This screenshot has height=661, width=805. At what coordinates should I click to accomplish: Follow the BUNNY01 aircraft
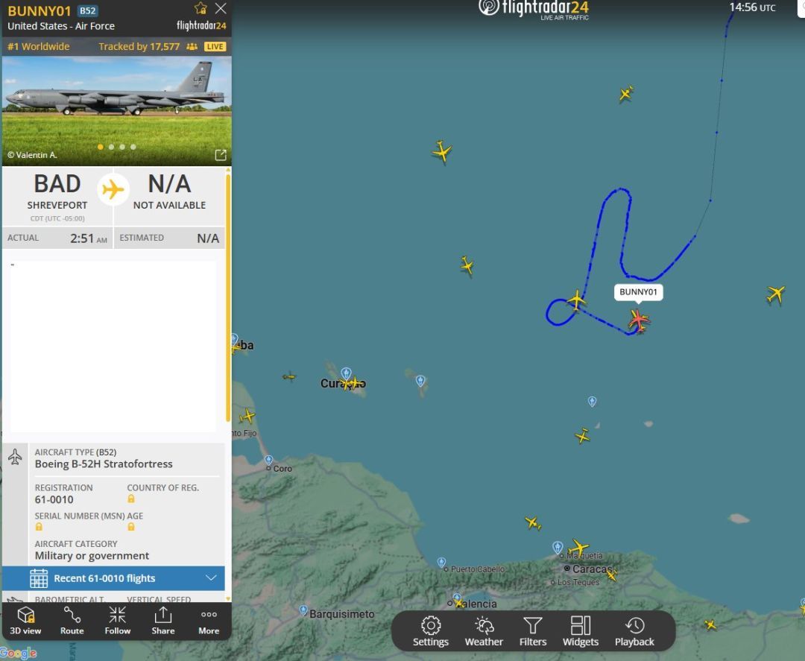click(118, 620)
